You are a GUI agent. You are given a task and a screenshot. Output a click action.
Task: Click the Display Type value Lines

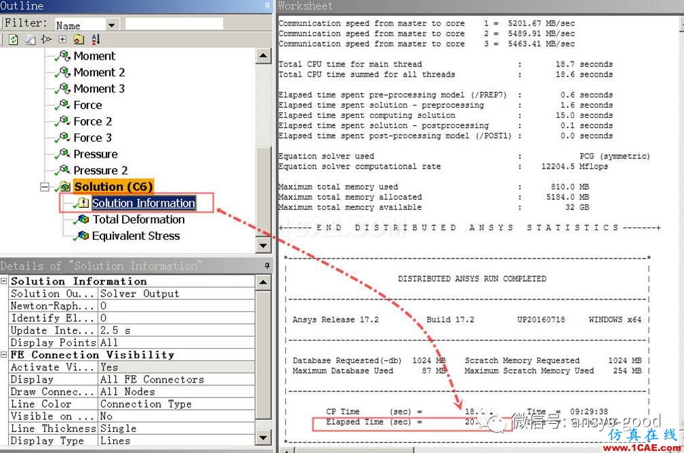click(176, 440)
